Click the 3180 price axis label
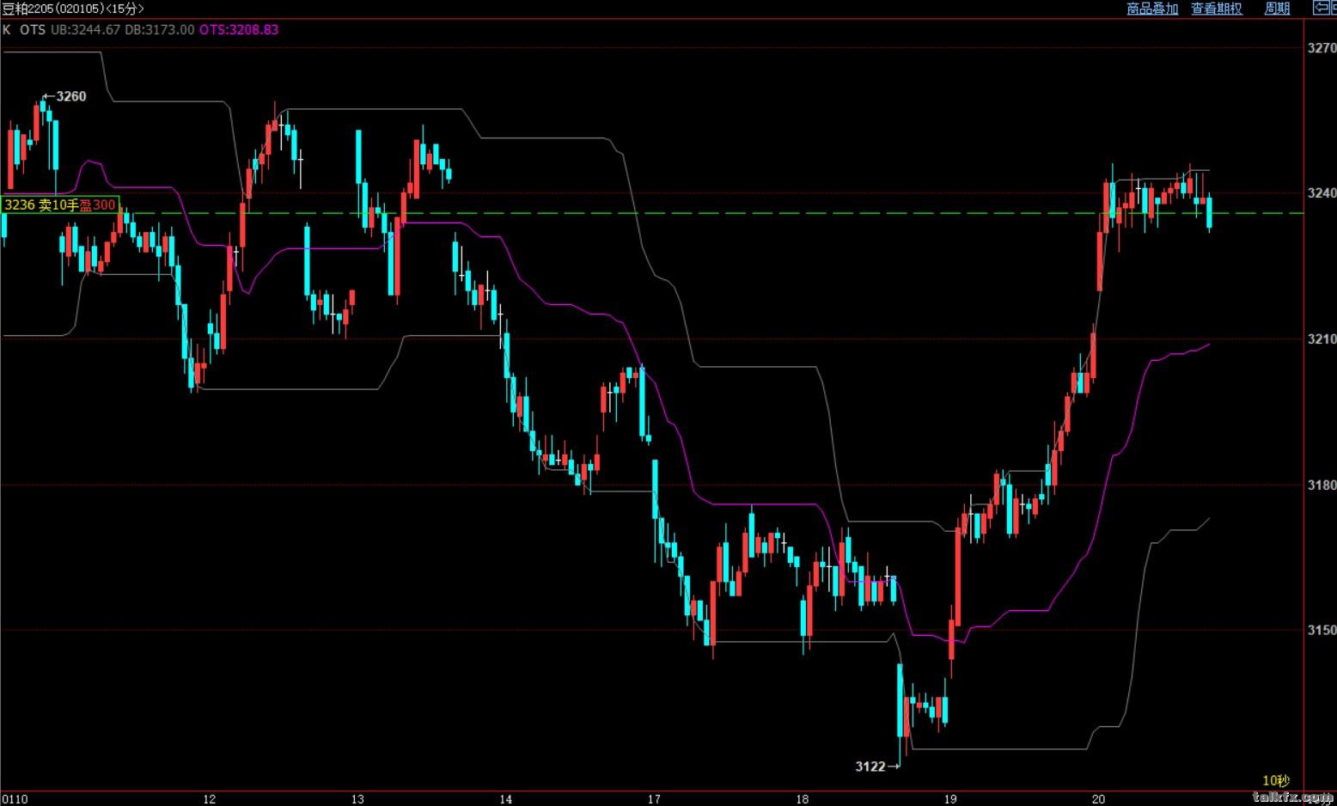 click(1321, 485)
